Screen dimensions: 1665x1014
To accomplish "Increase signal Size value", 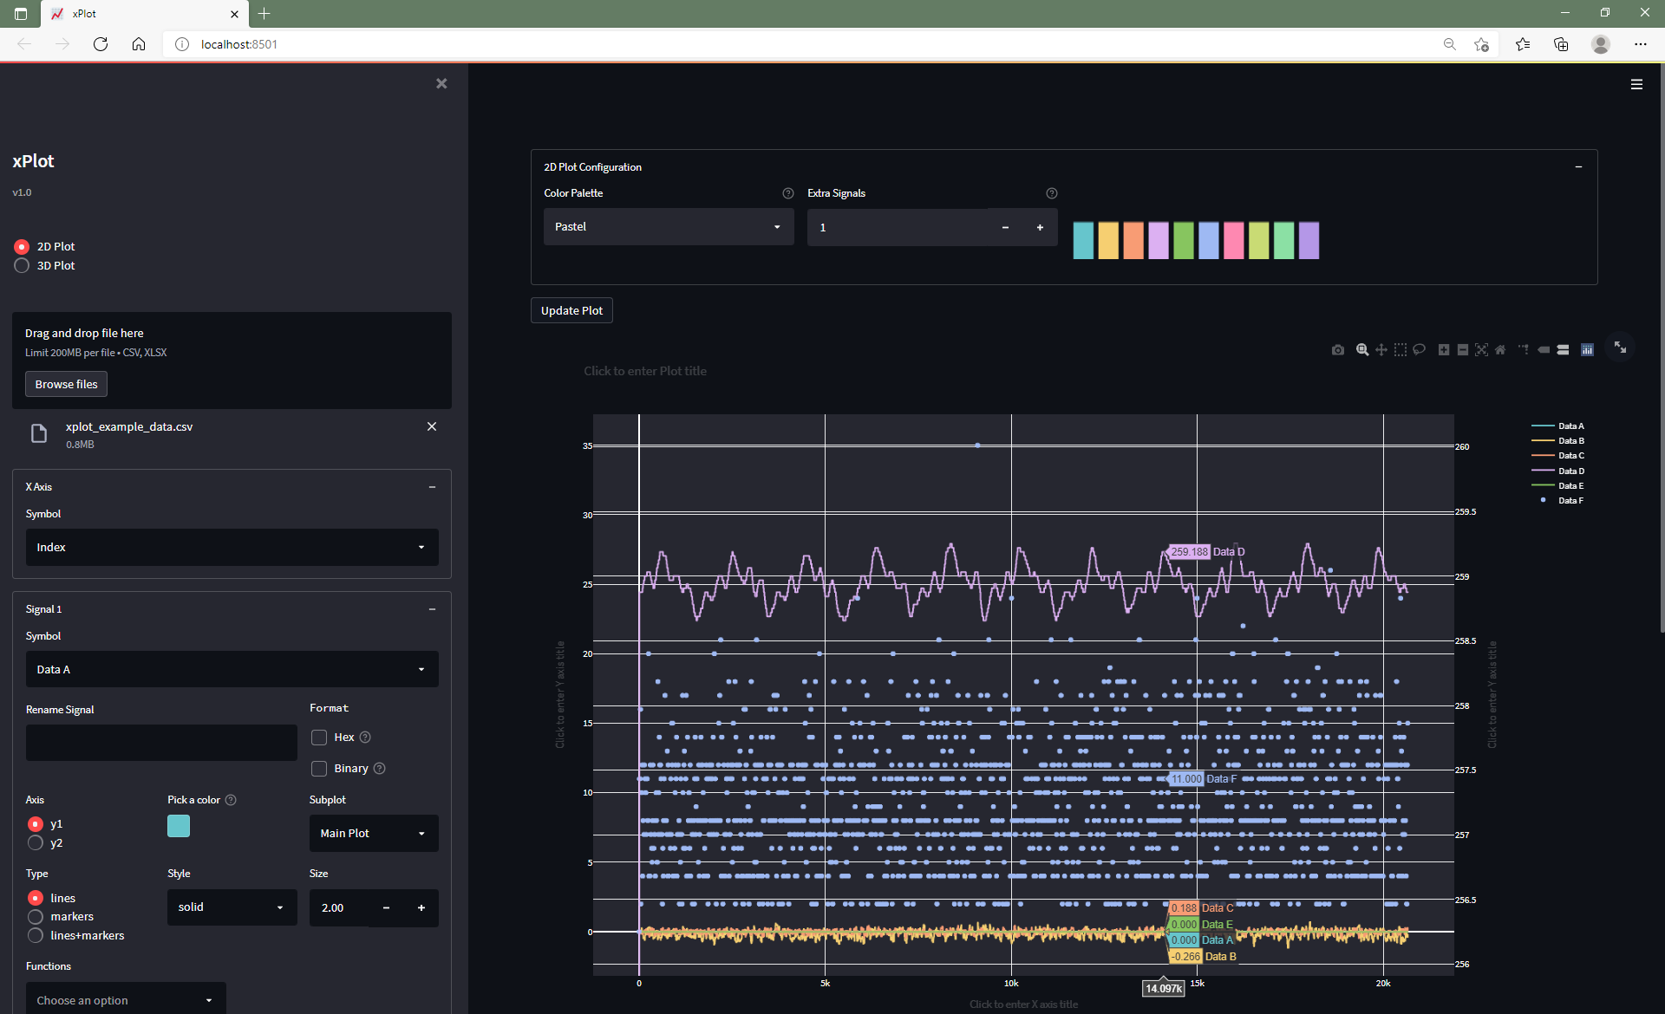I will tap(421, 908).
